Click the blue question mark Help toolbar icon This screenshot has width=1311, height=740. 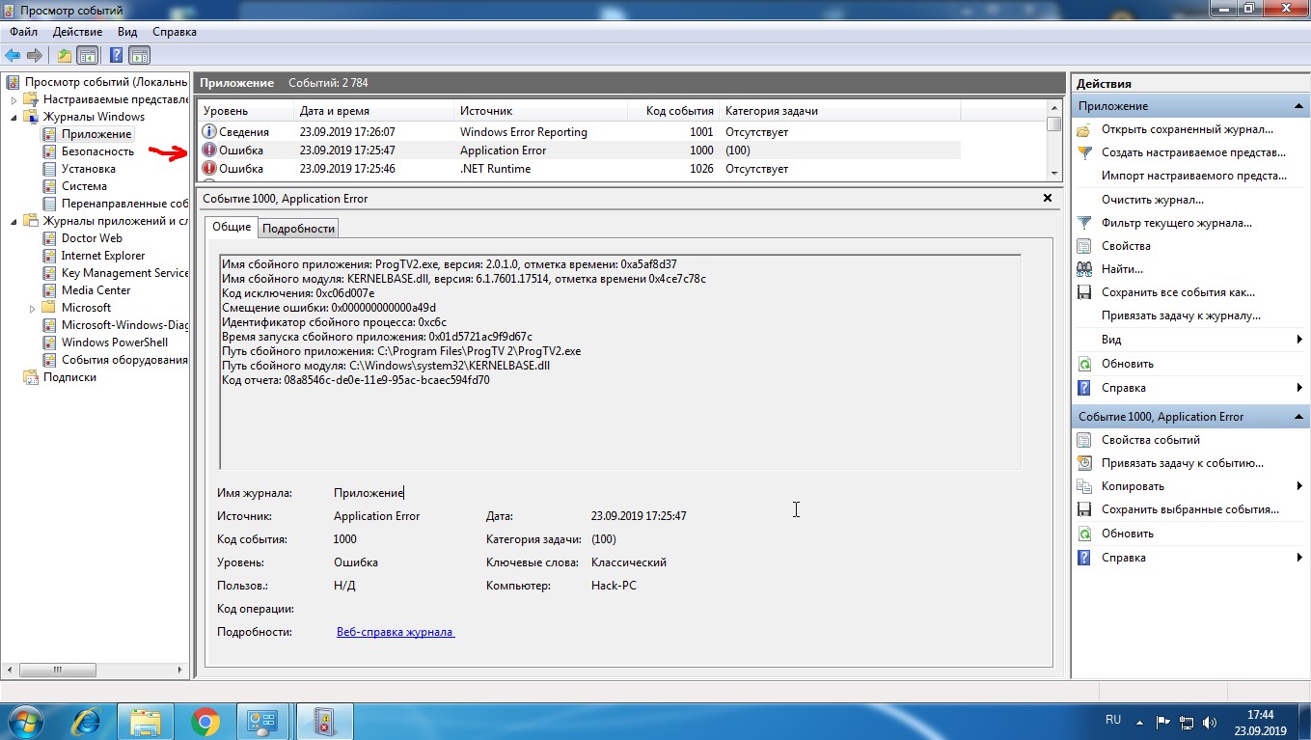pos(116,55)
